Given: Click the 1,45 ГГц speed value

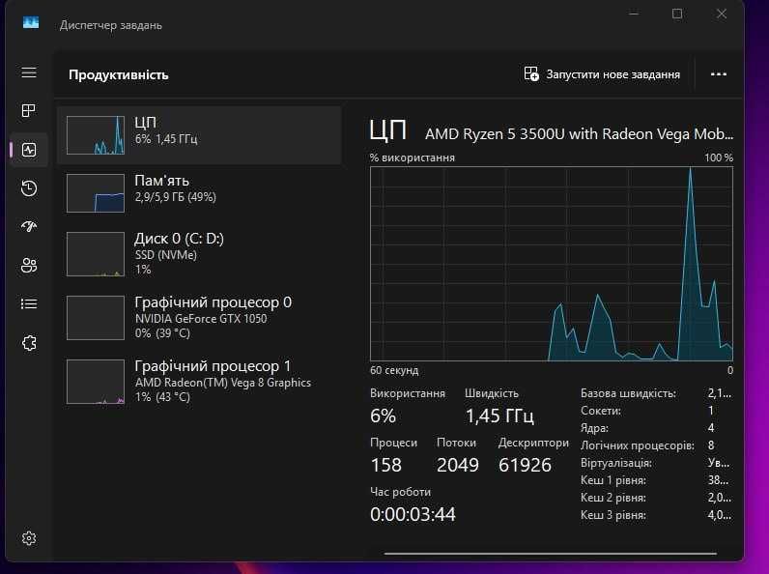Looking at the screenshot, I should click(x=499, y=416).
